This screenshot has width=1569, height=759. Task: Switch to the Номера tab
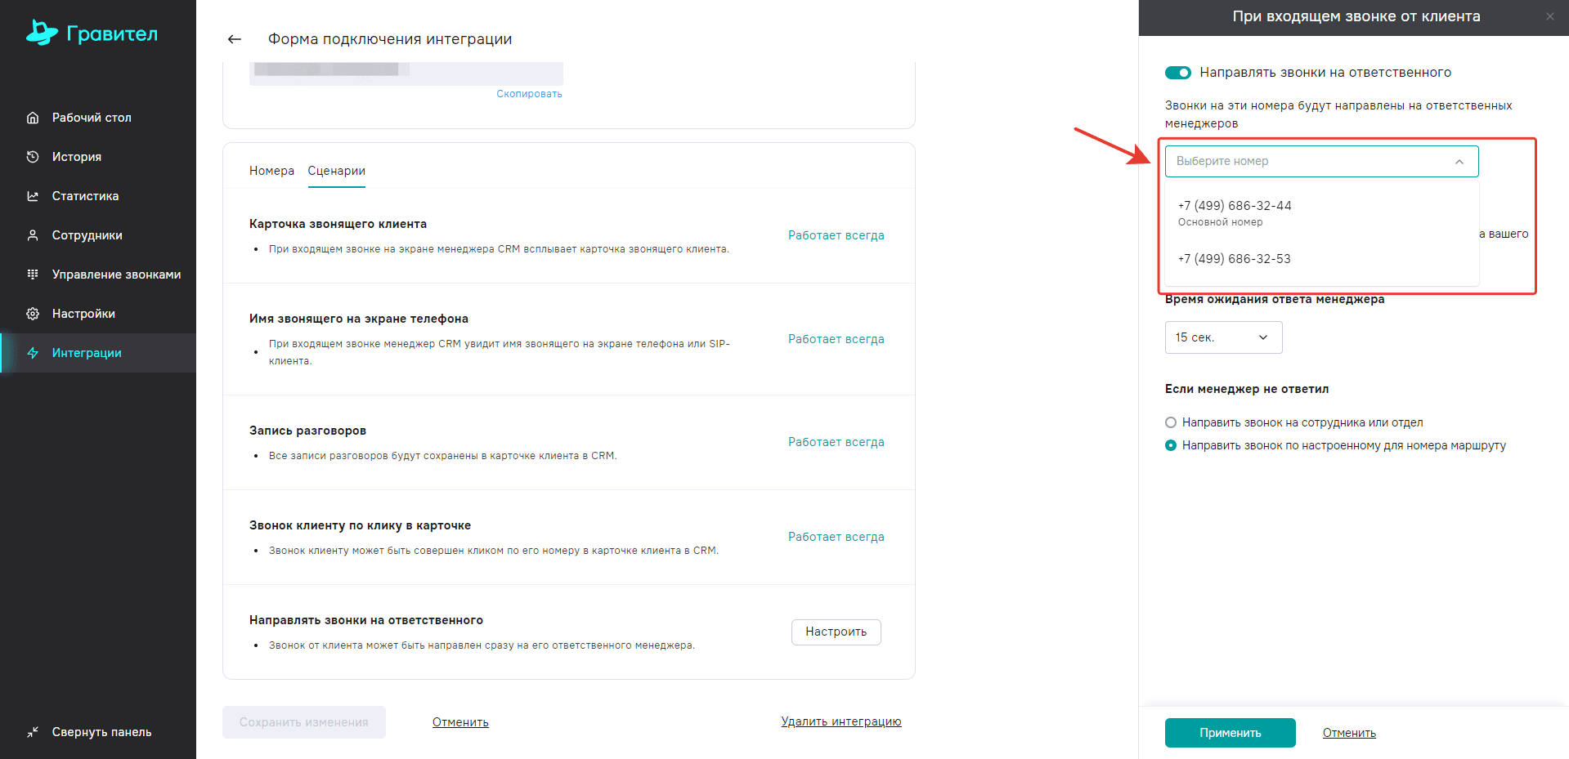[271, 171]
